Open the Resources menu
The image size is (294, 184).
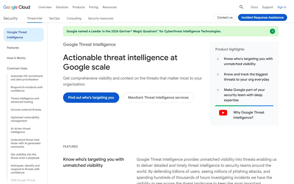coord(110,7)
